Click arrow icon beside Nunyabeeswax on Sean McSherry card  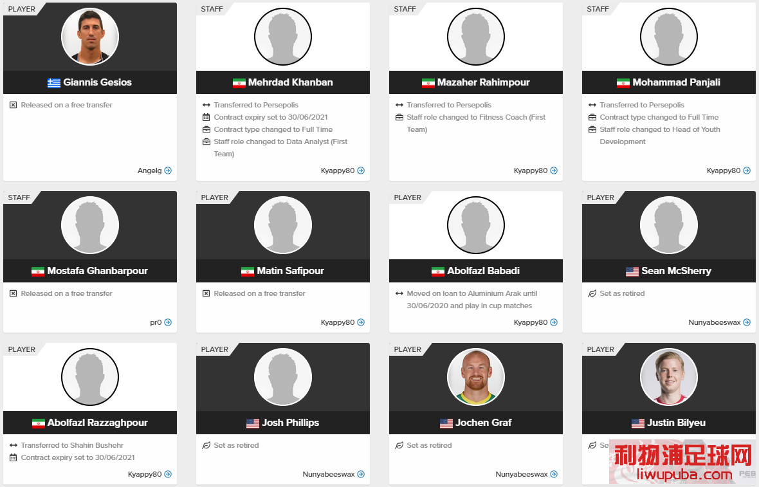point(747,322)
